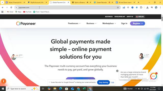Image resolution: width=163 pixels, height=91 pixels.
Task: Click the Payoneer logo
Action: (x=26, y=24)
